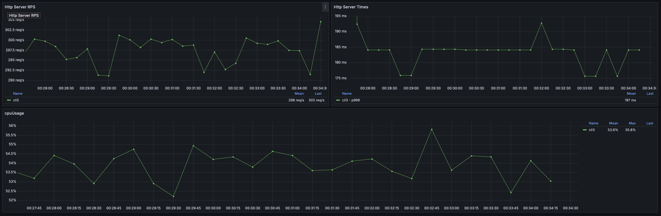
Task: Click the 53.9% mean value
Action: point(613,130)
